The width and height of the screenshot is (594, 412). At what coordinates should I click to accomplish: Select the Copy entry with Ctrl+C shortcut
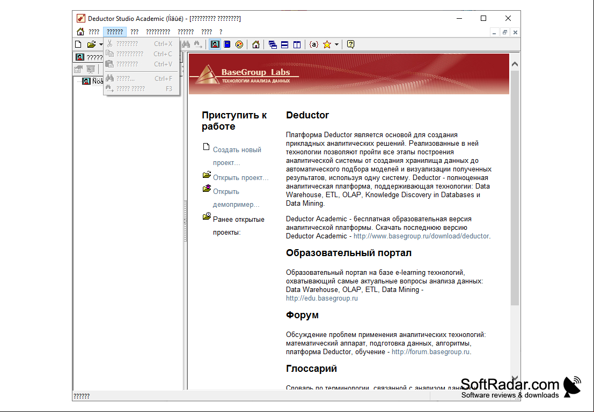click(x=141, y=54)
